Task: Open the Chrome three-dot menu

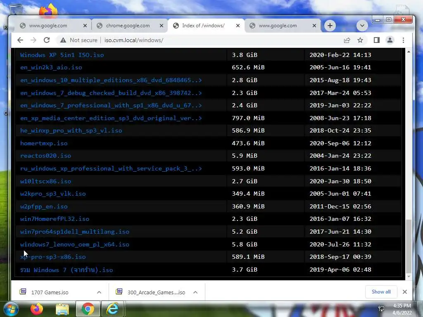Action: tap(403, 40)
